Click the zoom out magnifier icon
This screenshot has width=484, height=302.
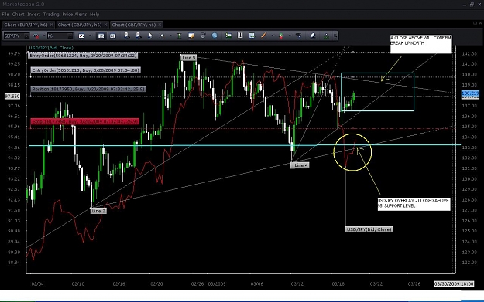pyautogui.click(x=139, y=36)
